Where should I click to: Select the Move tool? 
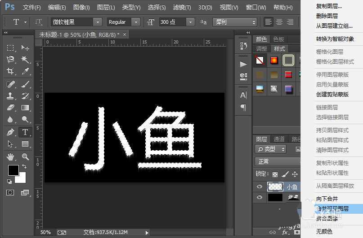25,48
